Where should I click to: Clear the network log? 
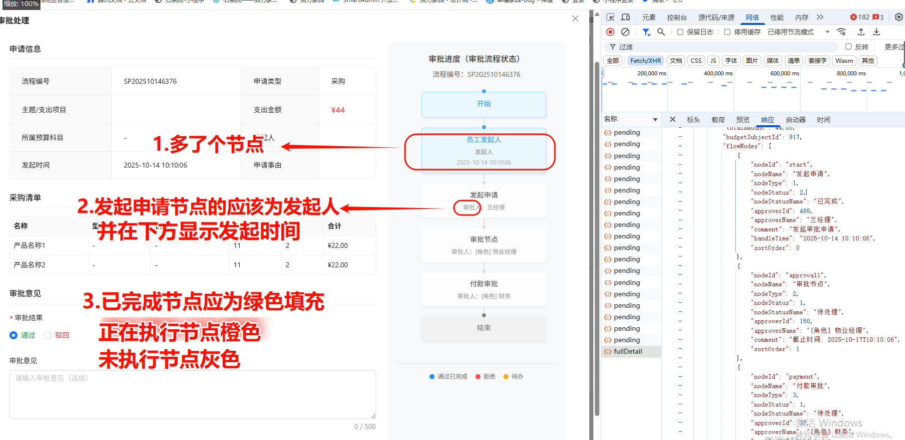[625, 32]
